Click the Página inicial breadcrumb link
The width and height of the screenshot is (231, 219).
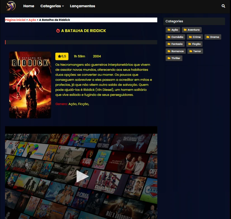click(15, 20)
